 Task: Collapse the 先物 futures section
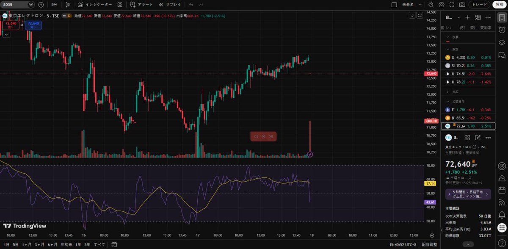[x=448, y=49]
